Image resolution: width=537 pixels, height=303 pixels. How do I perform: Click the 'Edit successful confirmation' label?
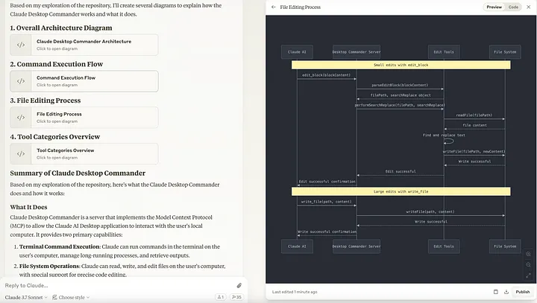click(x=327, y=182)
